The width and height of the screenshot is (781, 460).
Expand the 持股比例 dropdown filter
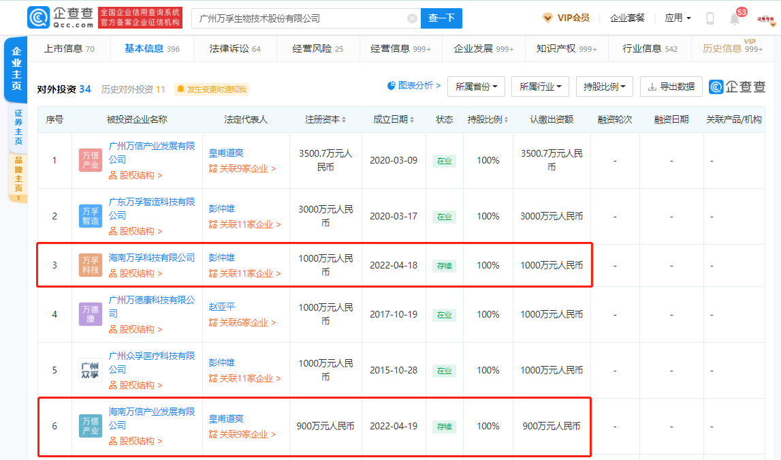coord(604,87)
